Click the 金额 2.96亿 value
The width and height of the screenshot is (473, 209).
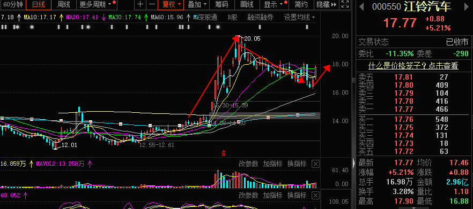(457, 182)
